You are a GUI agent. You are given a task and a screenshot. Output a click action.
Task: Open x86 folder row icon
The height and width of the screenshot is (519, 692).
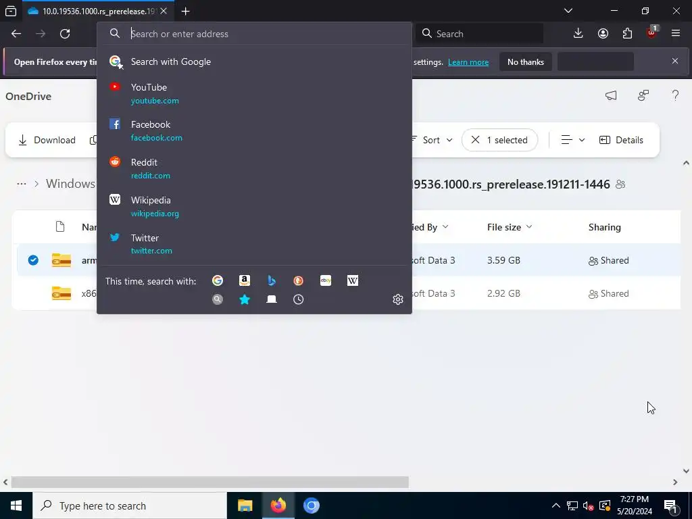61,293
